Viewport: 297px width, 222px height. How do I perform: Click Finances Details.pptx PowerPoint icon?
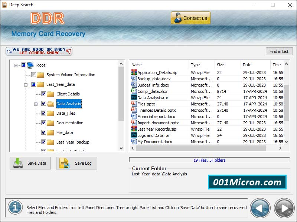click(134, 110)
